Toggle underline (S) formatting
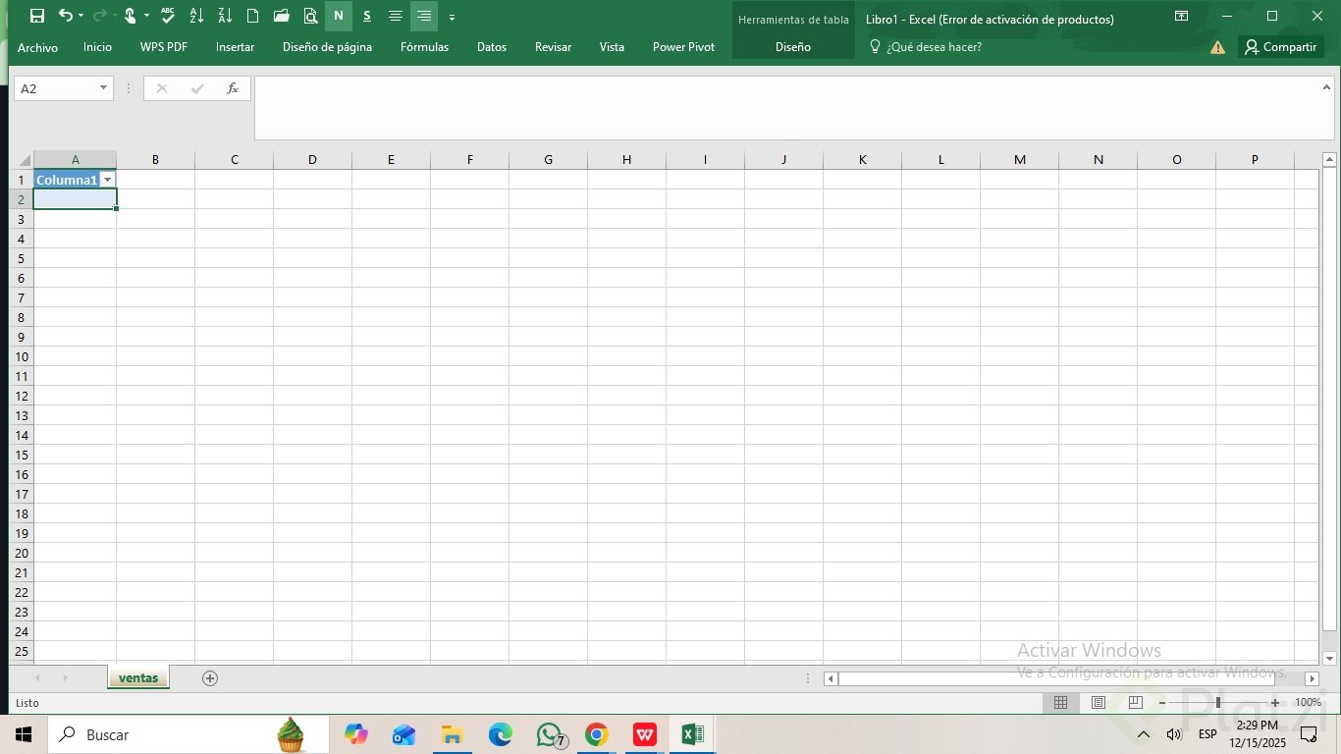1341x754 pixels. coord(367,16)
